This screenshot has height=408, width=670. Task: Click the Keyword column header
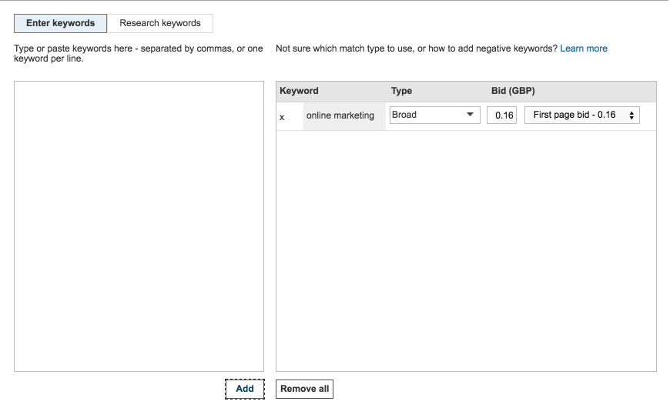299,91
